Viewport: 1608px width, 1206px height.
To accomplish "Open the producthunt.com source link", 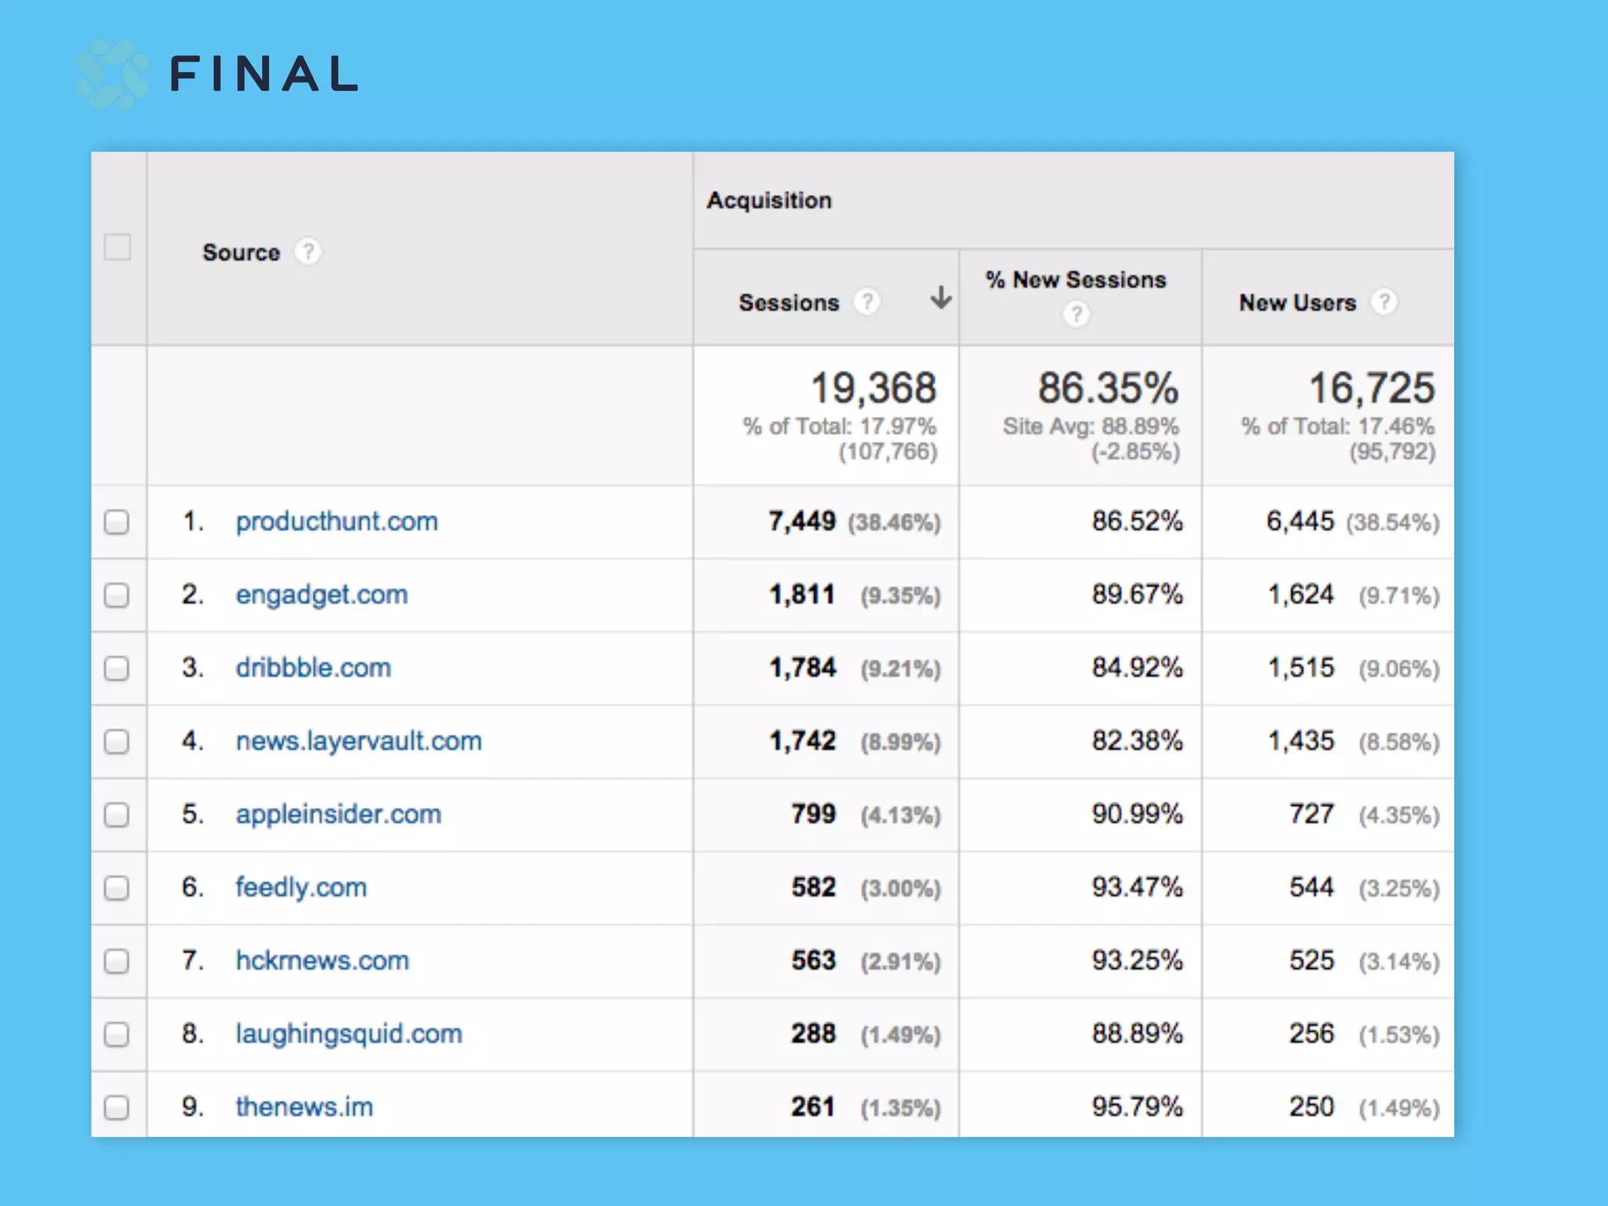I will coord(336,521).
